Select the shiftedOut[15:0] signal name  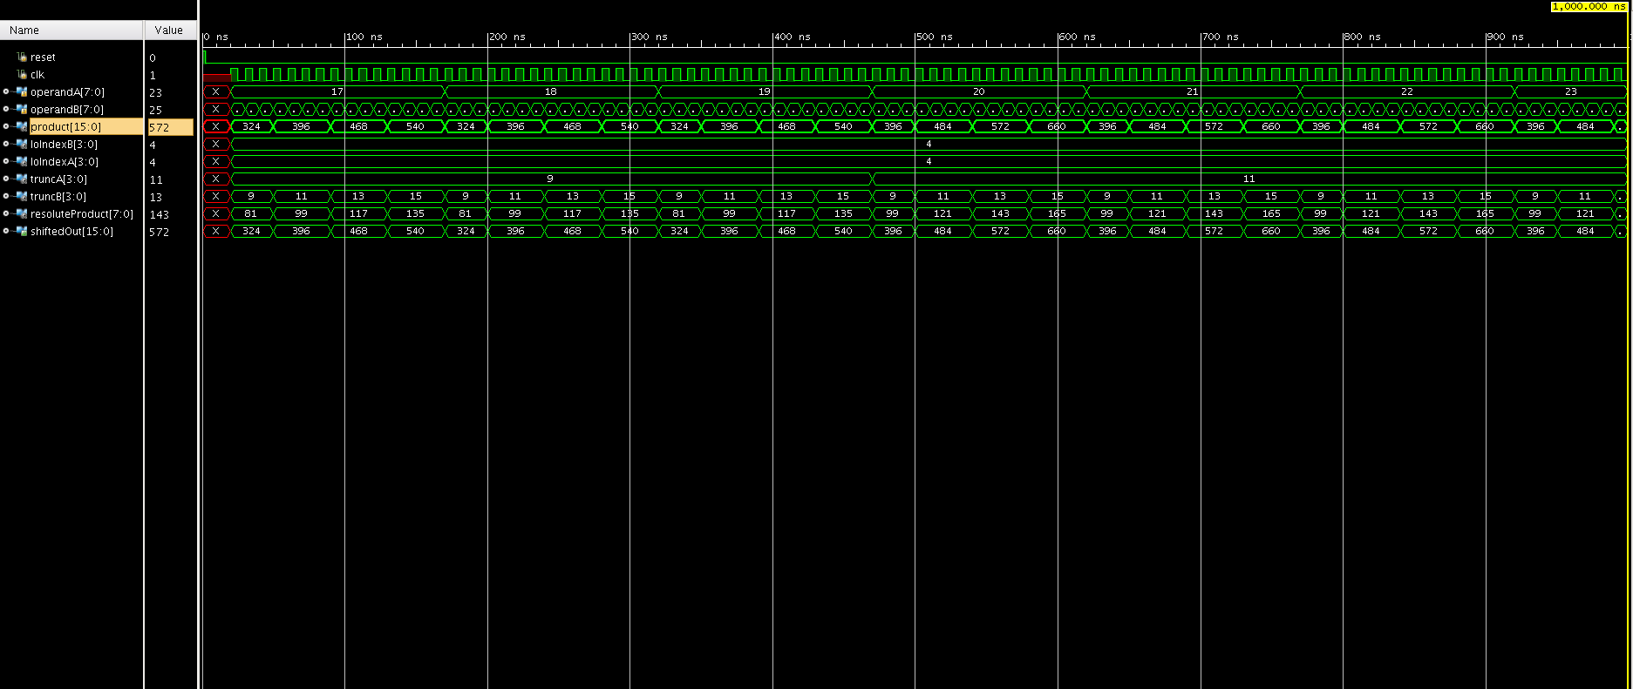pyautogui.click(x=71, y=232)
